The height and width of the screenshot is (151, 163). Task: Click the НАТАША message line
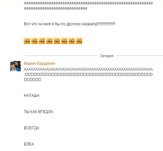click(32, 96)
